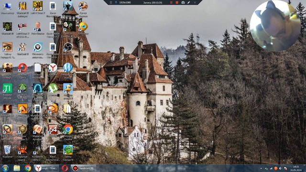The width and height of the screenshot is (306, 172).
Task: Launch StarCraft II desktop shortcut
Action: [x=22, y=47]
